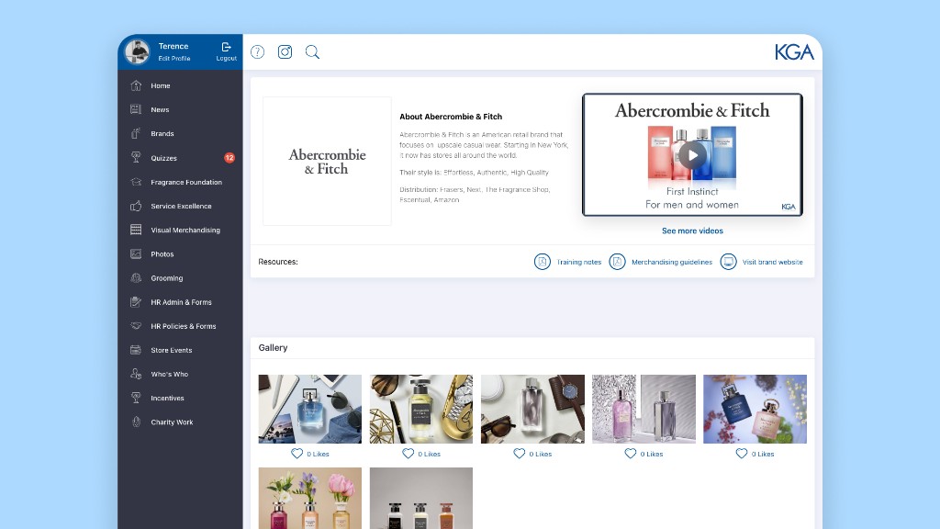Viewport: 940px width, 529px height.
Task: Click the Terence username text
Action: point(173,46)
